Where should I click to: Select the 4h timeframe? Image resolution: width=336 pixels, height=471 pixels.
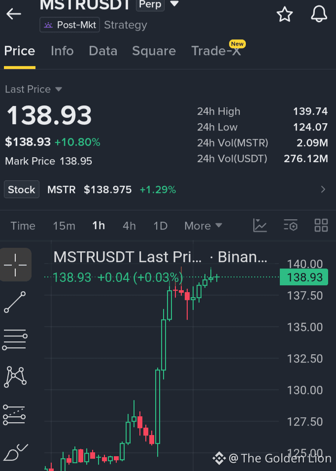(129, 226)
